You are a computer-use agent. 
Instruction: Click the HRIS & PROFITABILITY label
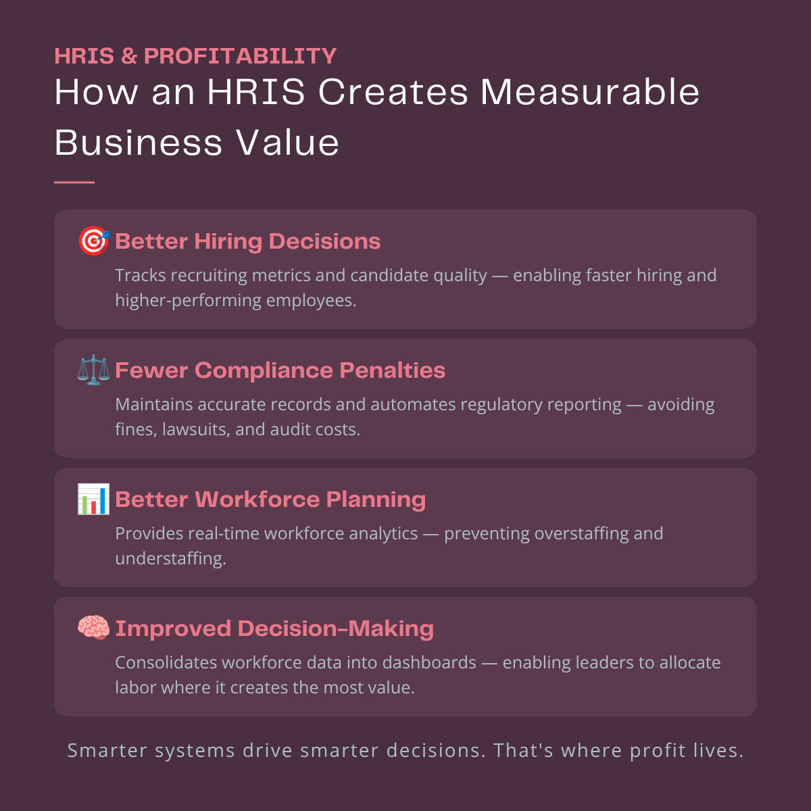[x=195, y=56]
